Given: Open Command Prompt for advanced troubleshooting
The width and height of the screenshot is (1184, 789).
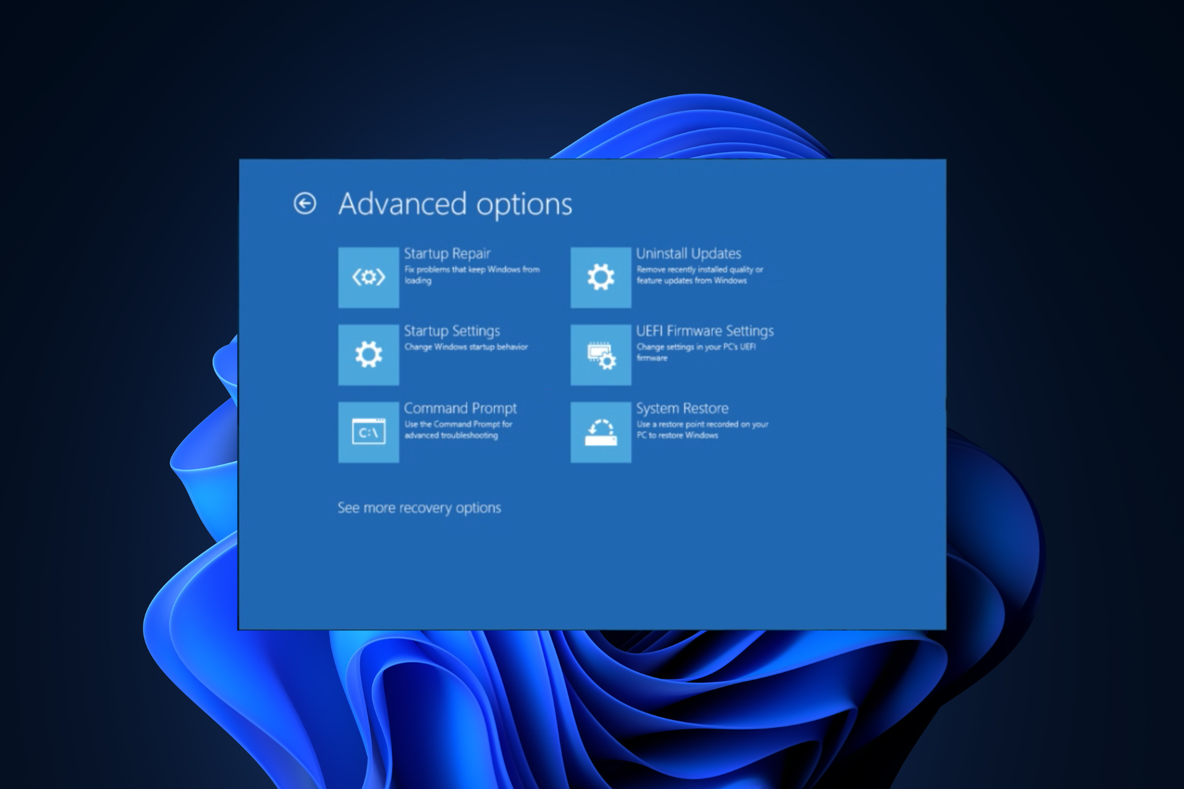Looking at the screenshot, I should (x=460, y=408).
